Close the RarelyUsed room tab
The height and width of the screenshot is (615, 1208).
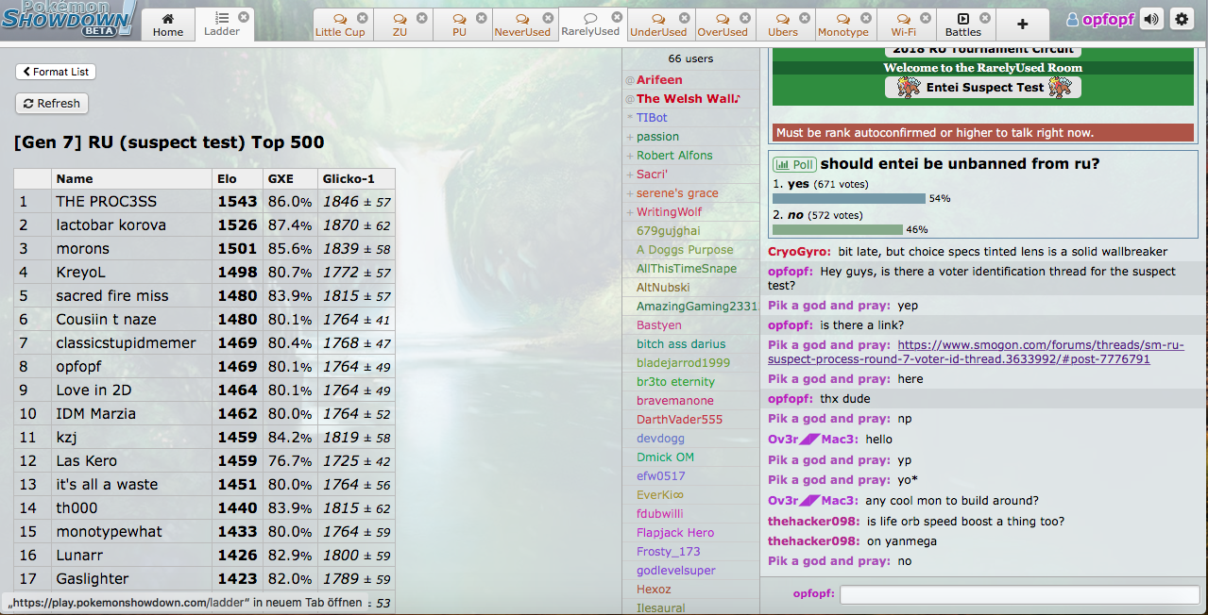coord(617,17)
